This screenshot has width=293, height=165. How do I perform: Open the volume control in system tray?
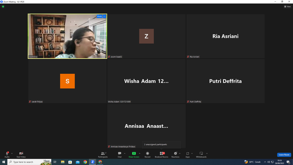[269, 162]
